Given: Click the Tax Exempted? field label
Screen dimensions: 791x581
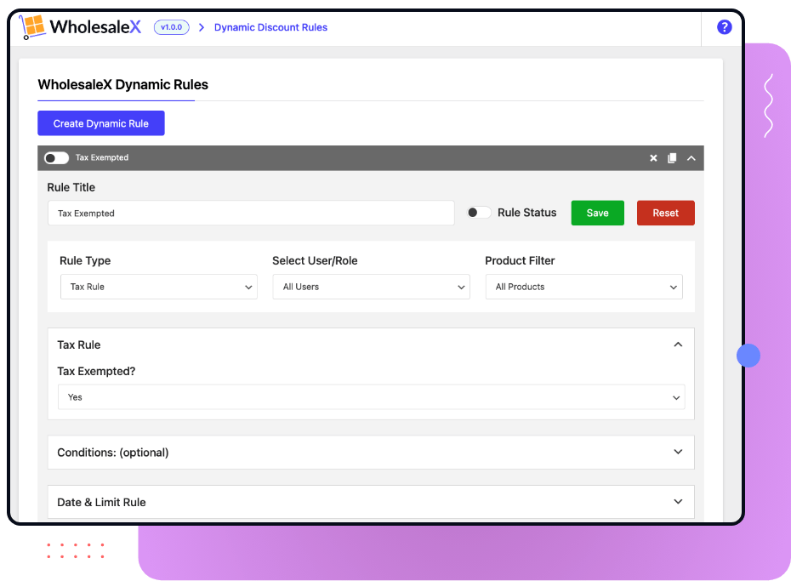Looking at the screenshot, I should pyautogui.click(x=96, y=372).
